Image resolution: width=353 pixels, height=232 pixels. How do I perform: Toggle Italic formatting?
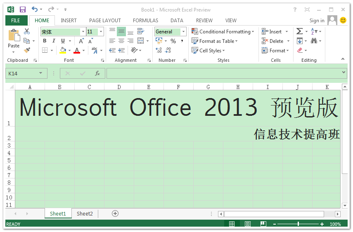[54, 41]
